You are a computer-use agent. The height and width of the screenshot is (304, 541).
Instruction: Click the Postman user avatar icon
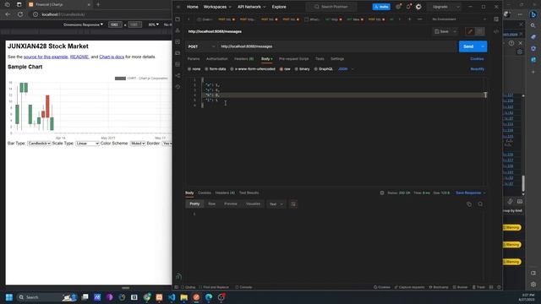point(418,7)
